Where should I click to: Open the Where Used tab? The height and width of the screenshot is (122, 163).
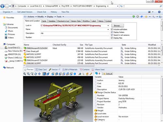tap(98, 70)
